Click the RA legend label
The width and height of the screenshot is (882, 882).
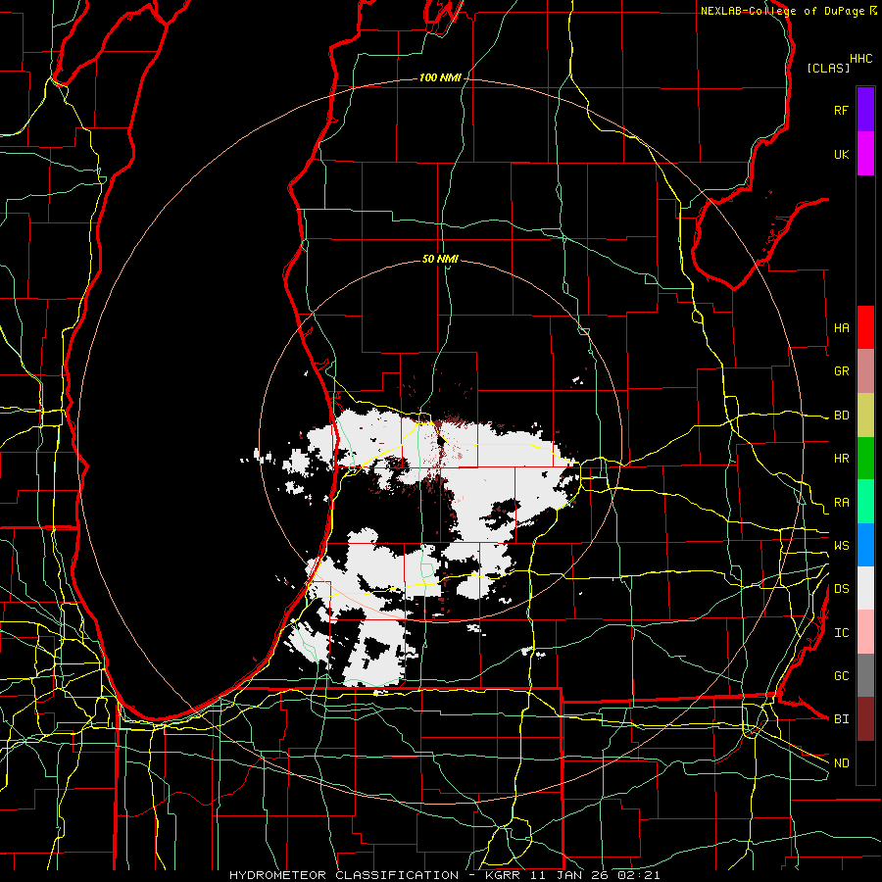tap(841, 503)
